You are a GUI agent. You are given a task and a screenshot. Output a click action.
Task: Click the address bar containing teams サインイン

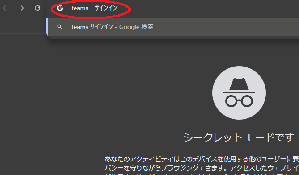(173, 8)
